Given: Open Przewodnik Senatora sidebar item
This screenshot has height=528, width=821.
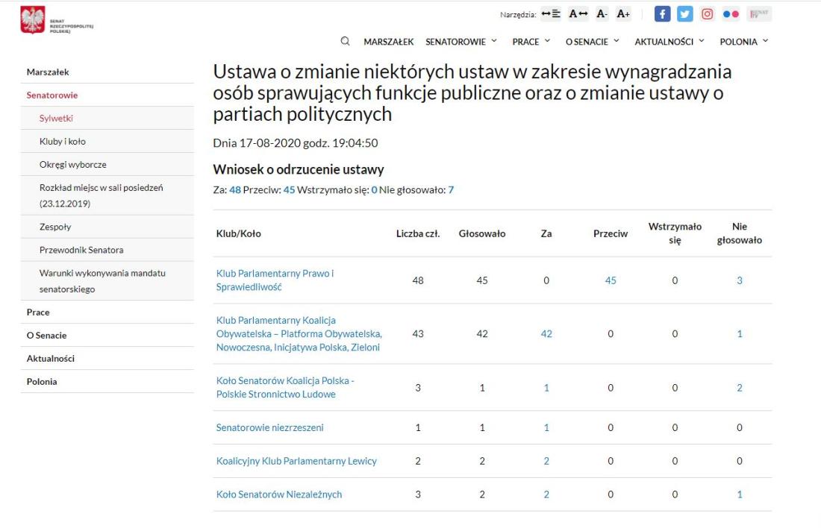Looking at the screenshot, I should 107,250.
